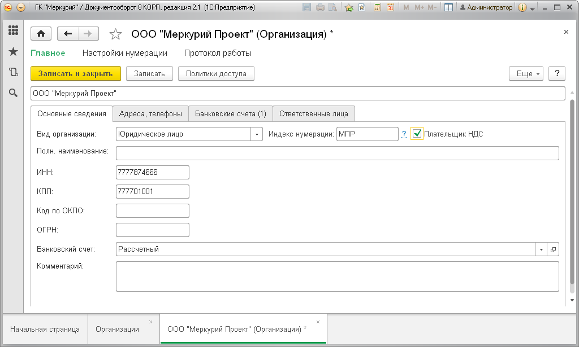
Task: Click the Полн. наименование field
Action: point(338,153)
